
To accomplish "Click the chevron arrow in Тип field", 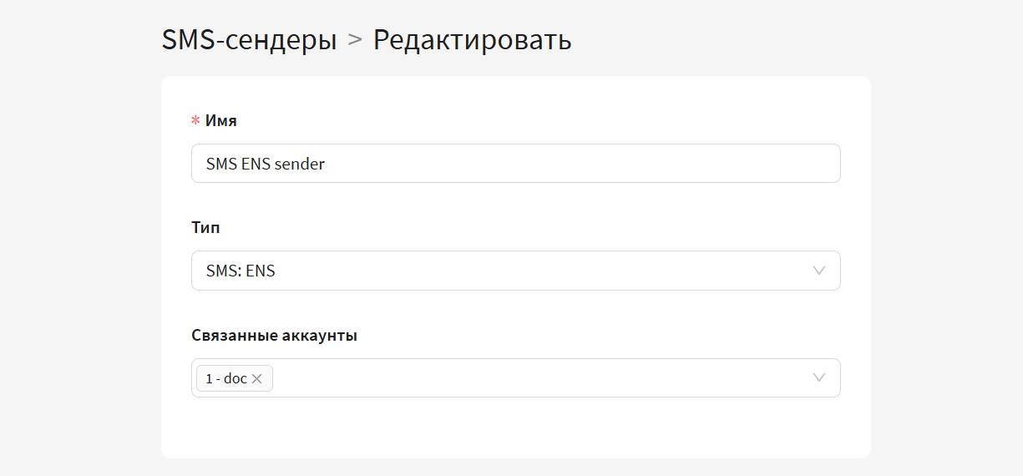I will pos(819,271).
